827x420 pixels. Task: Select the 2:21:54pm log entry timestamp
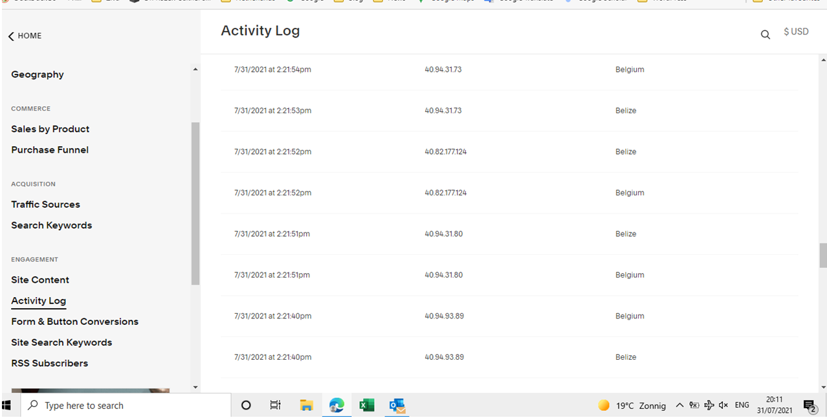tap(272, 69)
